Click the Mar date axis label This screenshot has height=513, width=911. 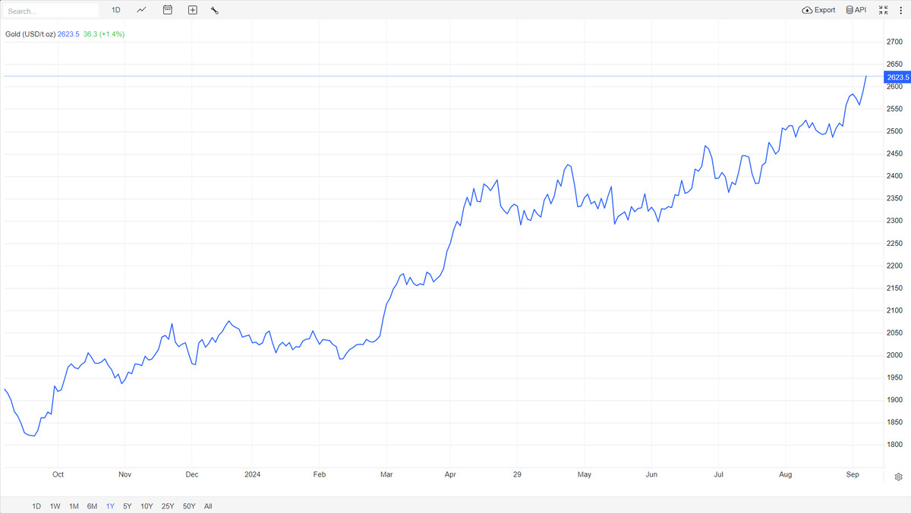tap(386, 474)
